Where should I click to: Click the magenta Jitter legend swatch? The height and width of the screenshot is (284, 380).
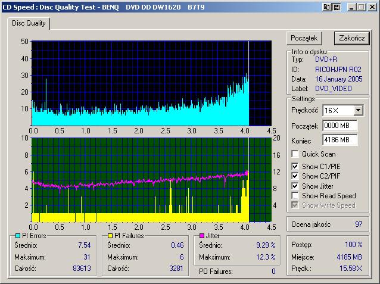(202, 236)
